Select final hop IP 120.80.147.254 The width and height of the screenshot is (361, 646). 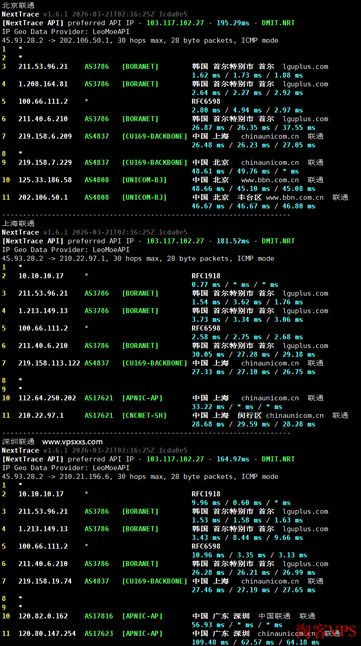click(x=47, y=634)
